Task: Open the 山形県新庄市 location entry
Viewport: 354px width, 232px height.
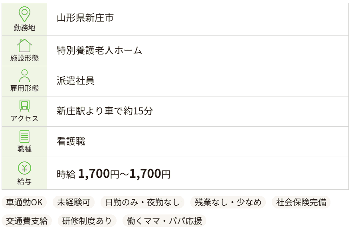Action: tap(85, 18)
